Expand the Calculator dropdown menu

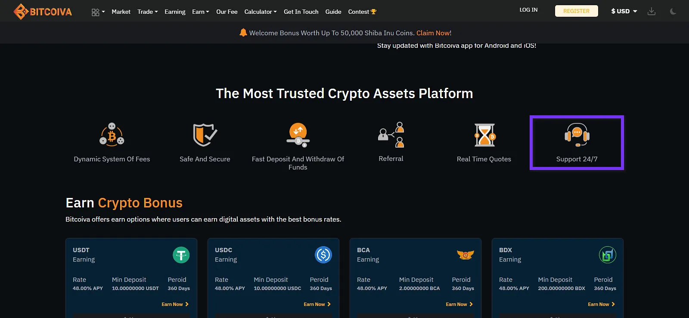(260, 12)
